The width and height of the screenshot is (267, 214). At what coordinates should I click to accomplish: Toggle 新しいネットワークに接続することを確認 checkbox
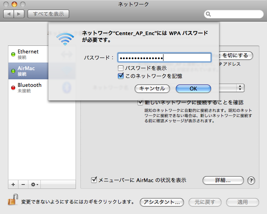tap(140, 102)
